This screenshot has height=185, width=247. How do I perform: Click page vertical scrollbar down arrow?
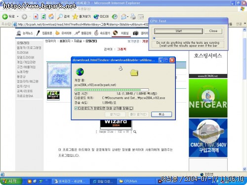coord(245,169)
